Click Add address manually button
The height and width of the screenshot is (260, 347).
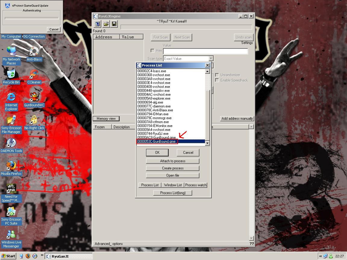coord(237,119)
